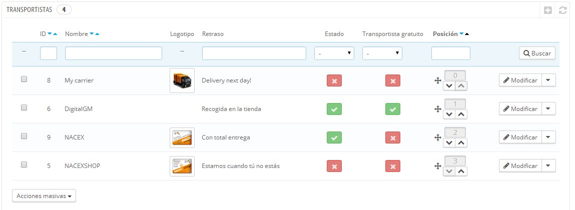This screenshot has width=575, height=210.
Task: Open My carrier truck logo thumbnail
Action: click(182, 80)
